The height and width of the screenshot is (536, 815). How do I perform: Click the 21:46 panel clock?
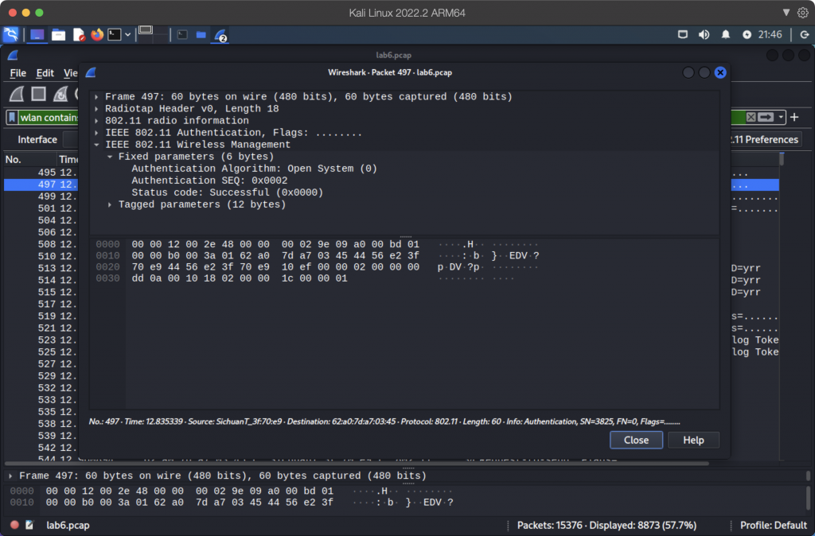(770, 34)
